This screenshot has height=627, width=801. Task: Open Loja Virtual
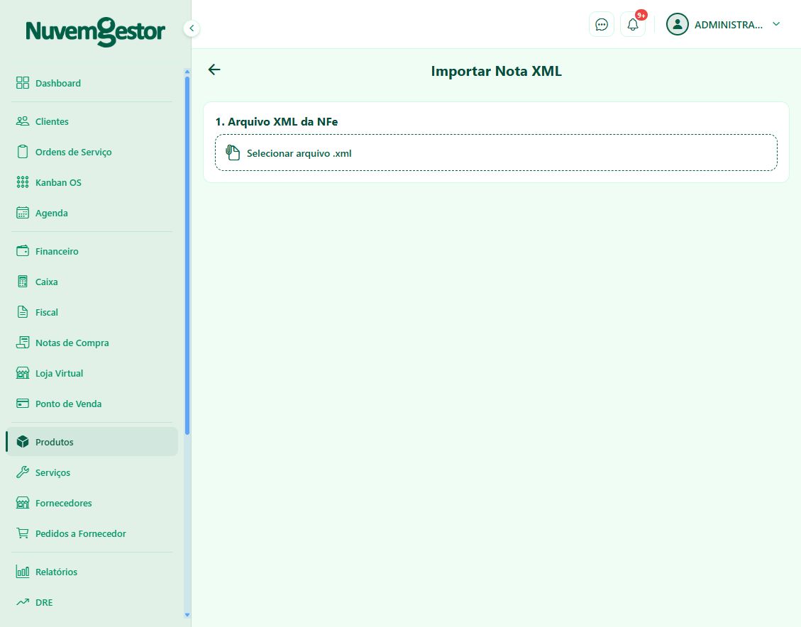point(92,373)
